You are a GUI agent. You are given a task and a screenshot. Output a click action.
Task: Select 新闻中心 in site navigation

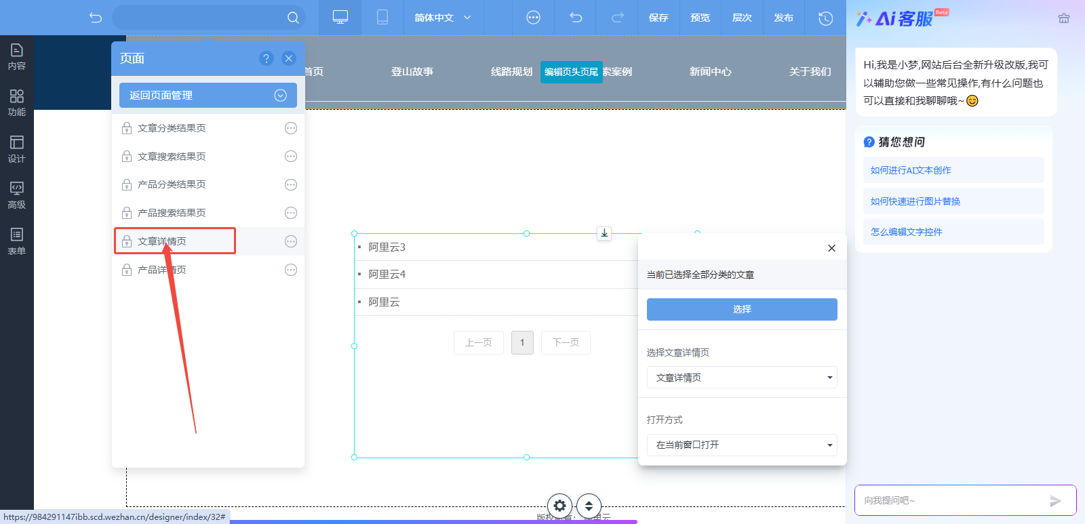pyautogui.click(x=711, y=72)
